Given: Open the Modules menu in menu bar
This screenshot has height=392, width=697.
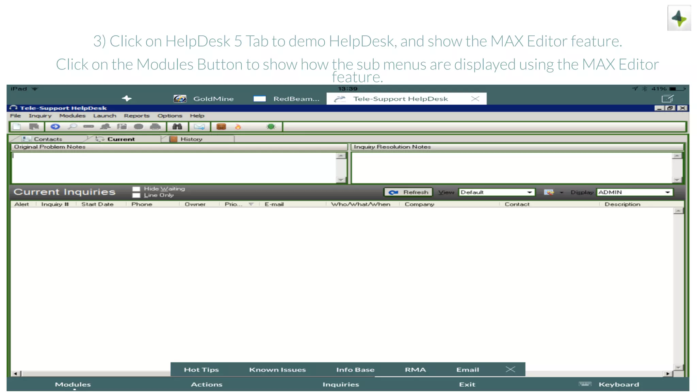Looking at the screenshot, I should click(72, 116).
